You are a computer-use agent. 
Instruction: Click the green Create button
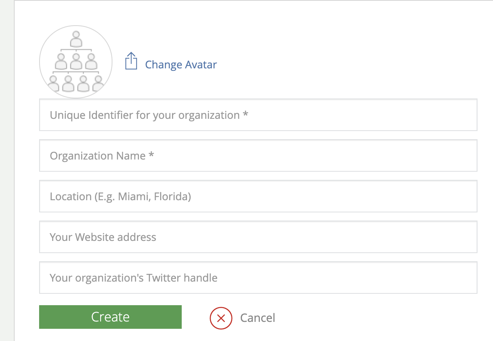tap(110, 317)
